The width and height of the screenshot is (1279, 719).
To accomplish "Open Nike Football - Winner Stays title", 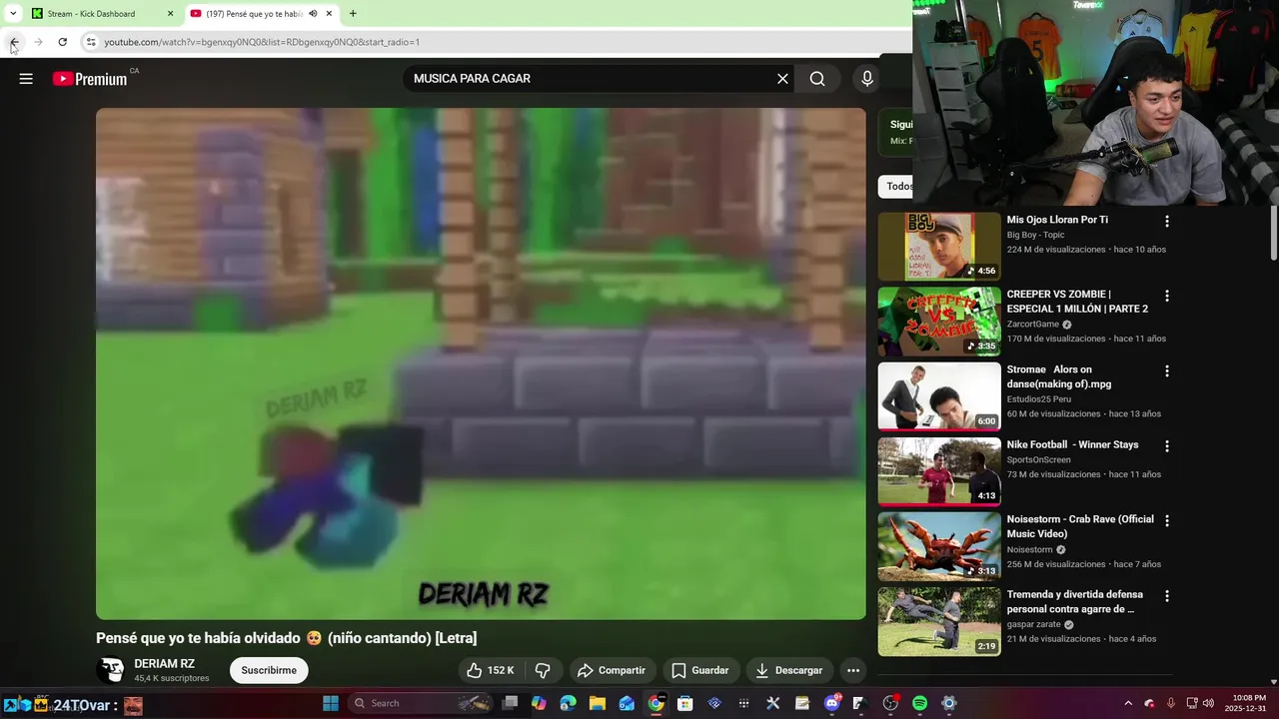I will 1072,444.
